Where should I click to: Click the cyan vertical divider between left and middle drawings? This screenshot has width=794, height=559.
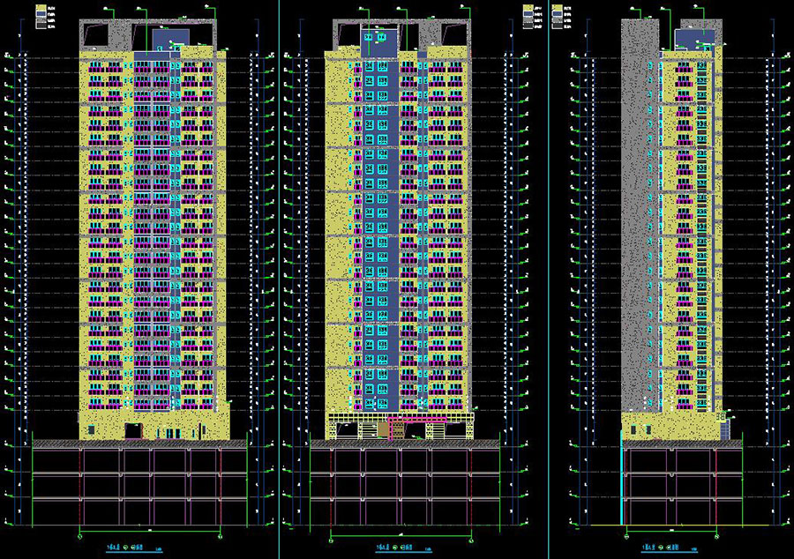click(x=279, y=265)
